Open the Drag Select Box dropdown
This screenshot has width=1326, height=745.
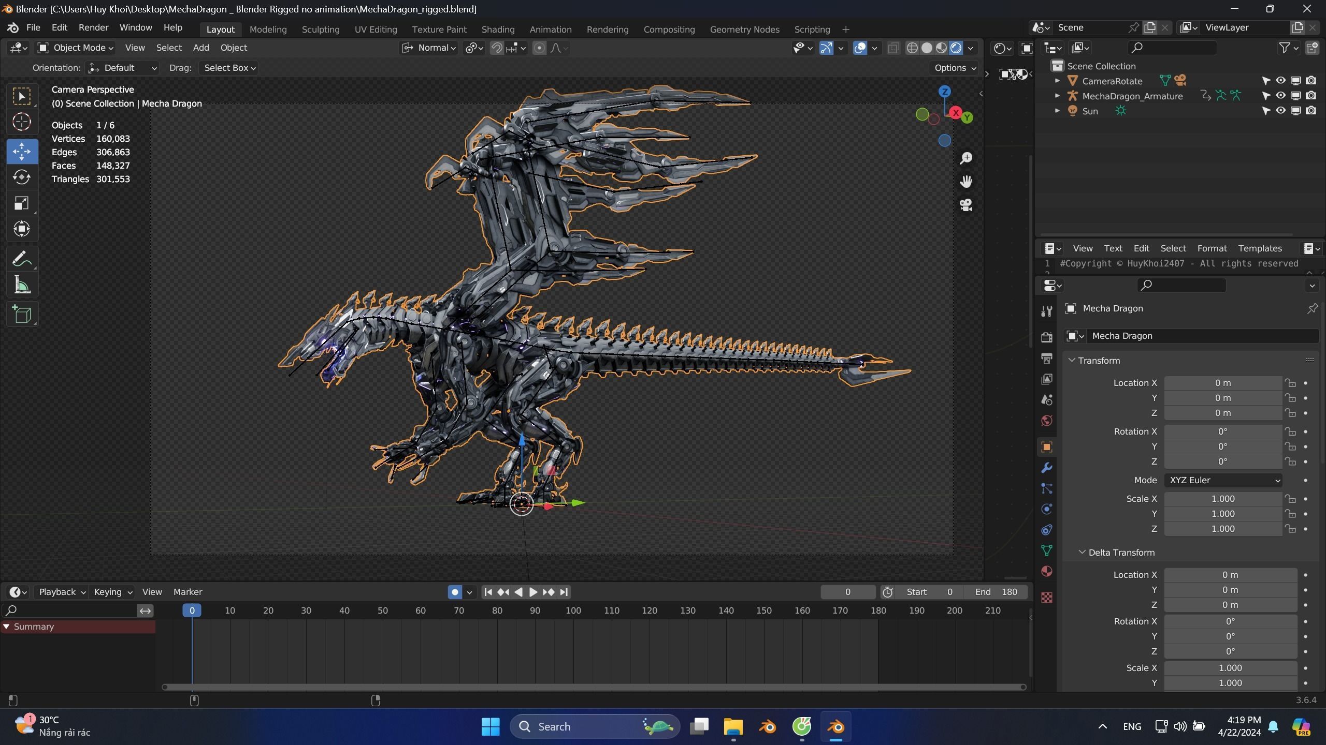tap(229, 68)
